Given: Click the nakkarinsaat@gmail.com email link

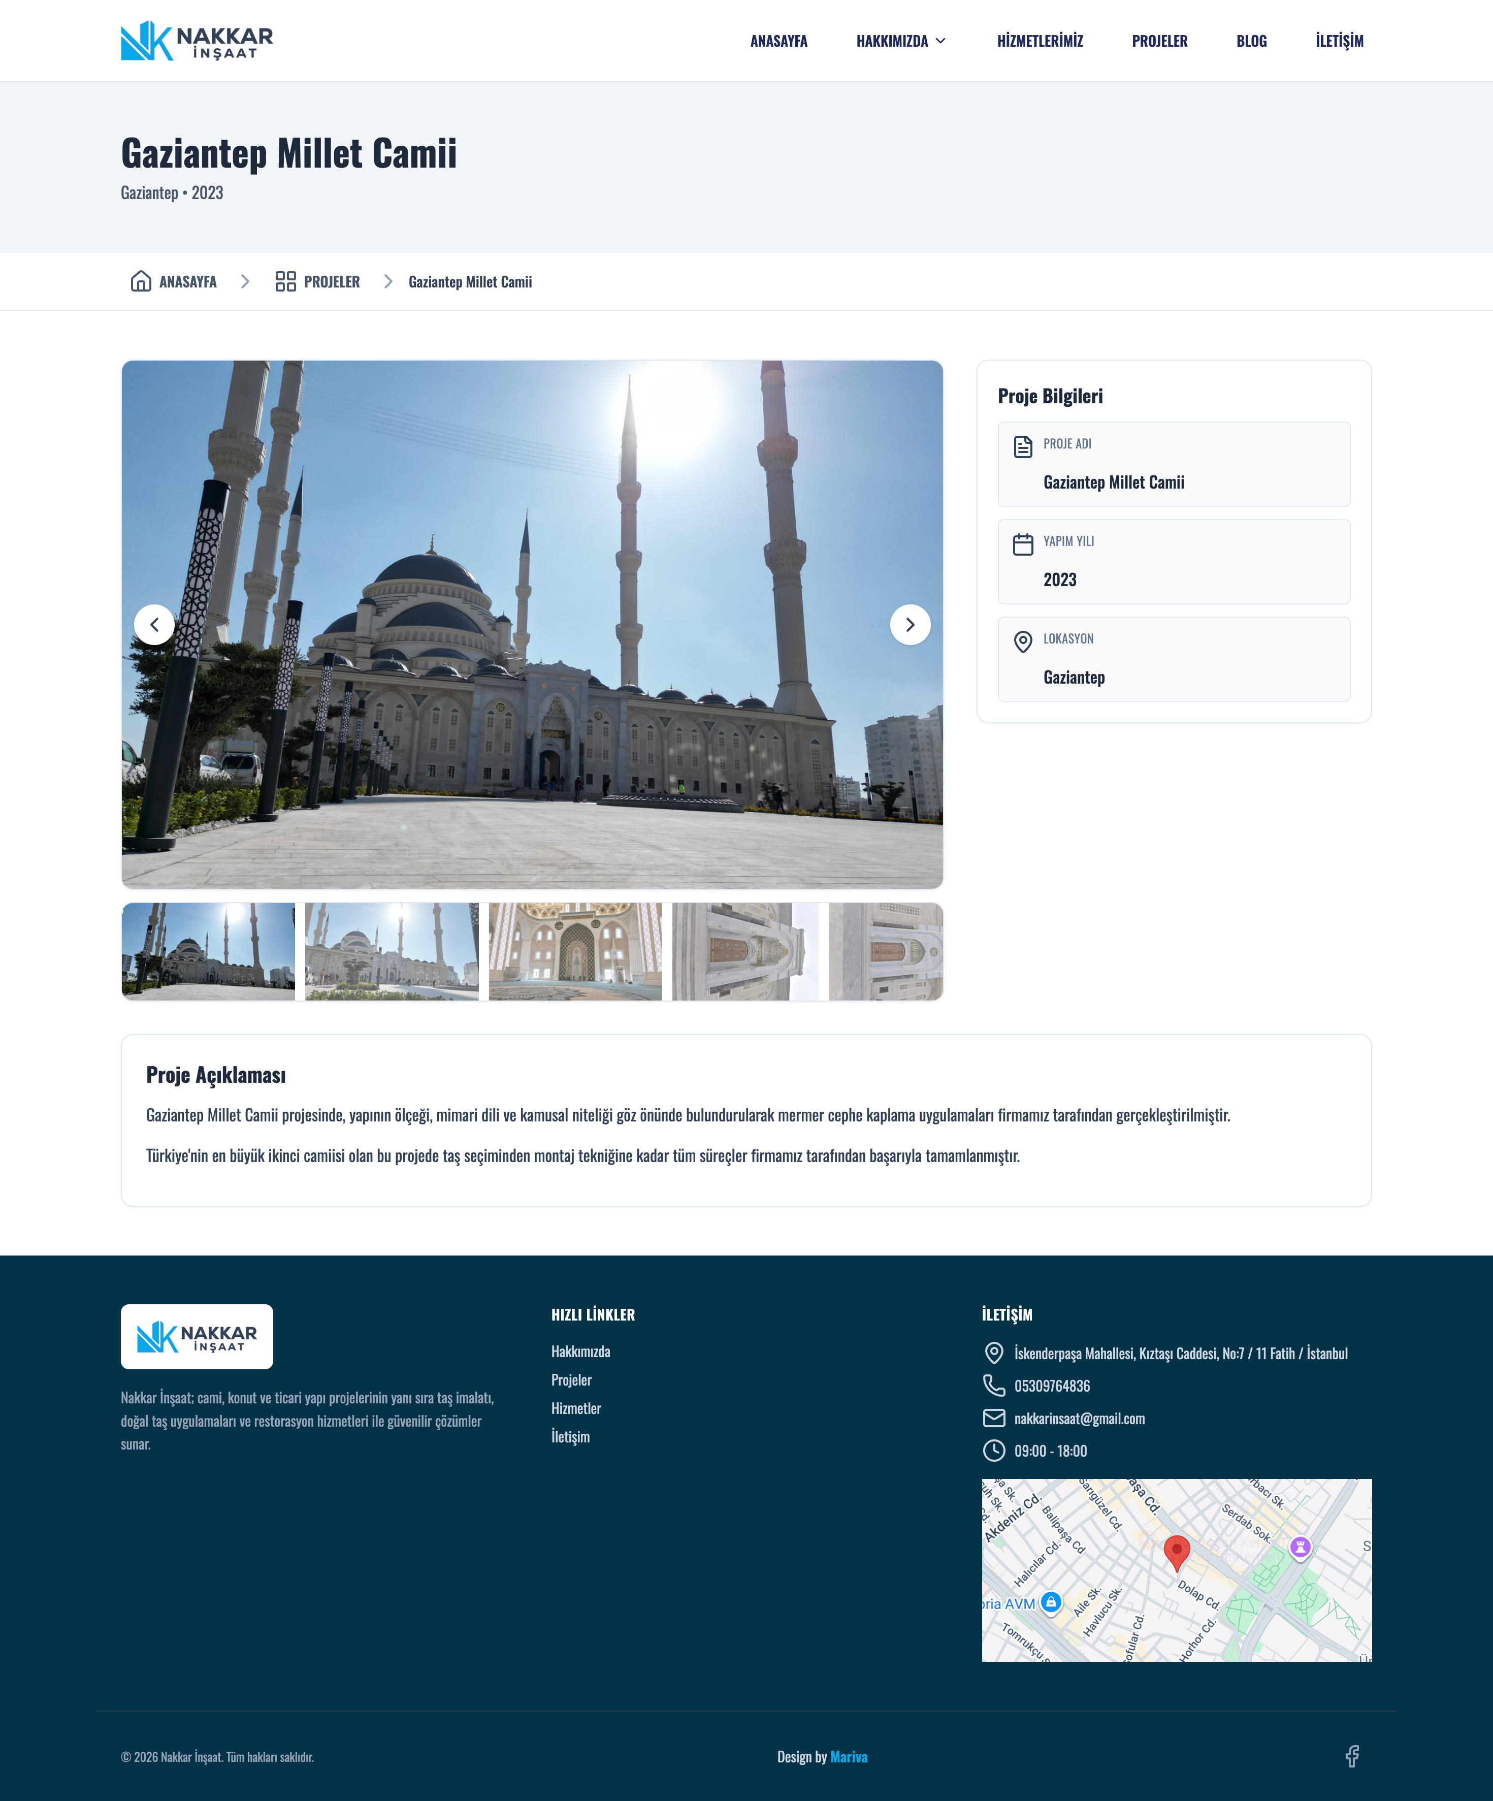Looking at the screenshot, I should pyautogui.click(x=1079, y=1419).
